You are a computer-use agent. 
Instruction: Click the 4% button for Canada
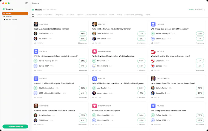tap(200, 66)
